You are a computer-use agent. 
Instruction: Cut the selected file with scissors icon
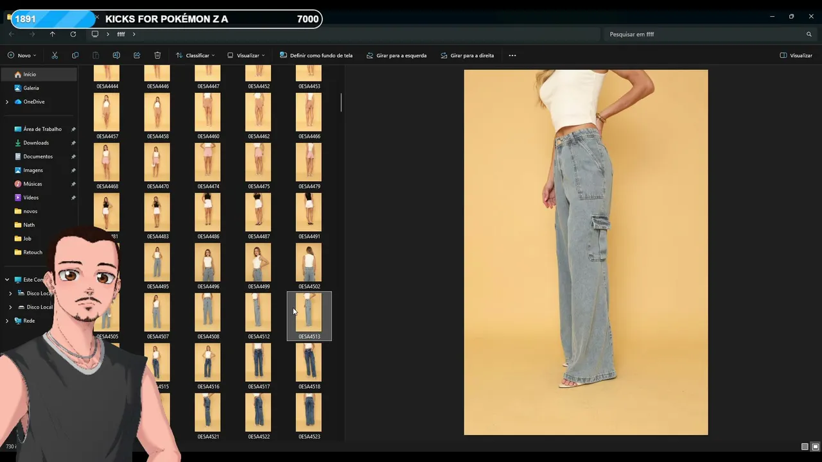[55, 55]
